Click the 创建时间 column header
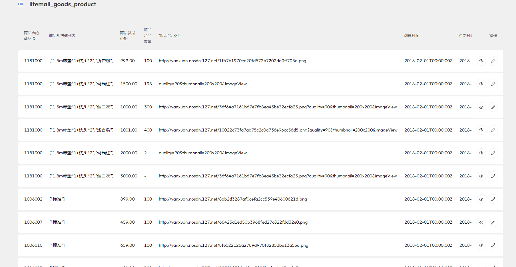This screenshot has height=267, width=516. [x=411, y=36]
